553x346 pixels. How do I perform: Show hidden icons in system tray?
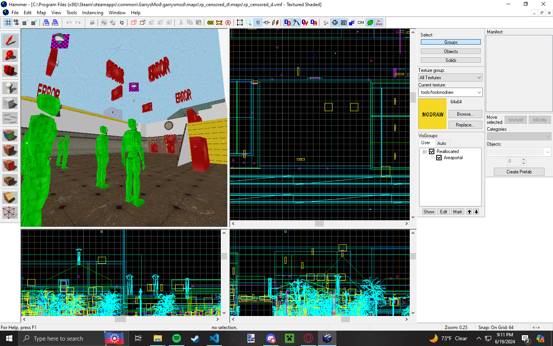478,338
